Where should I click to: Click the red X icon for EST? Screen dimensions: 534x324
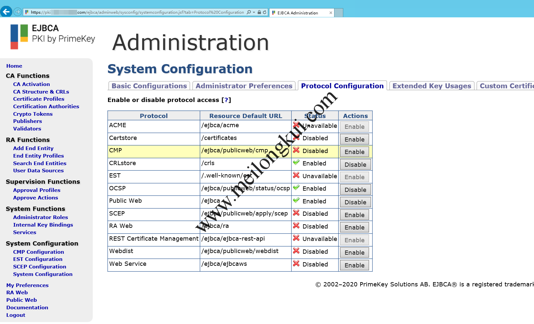(296, 175)
